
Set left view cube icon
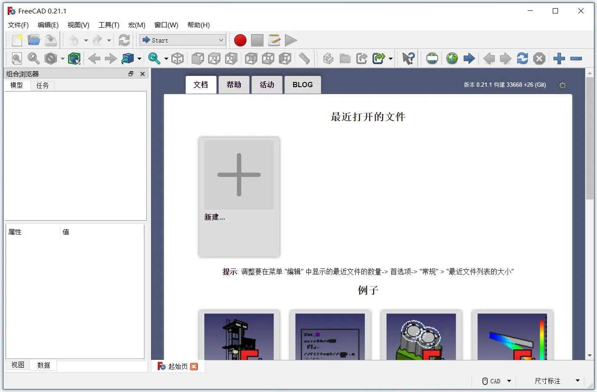coord(285,59)
